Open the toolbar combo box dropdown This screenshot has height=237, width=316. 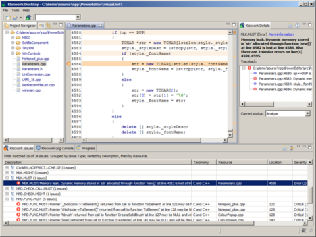(x=78, y=18)
